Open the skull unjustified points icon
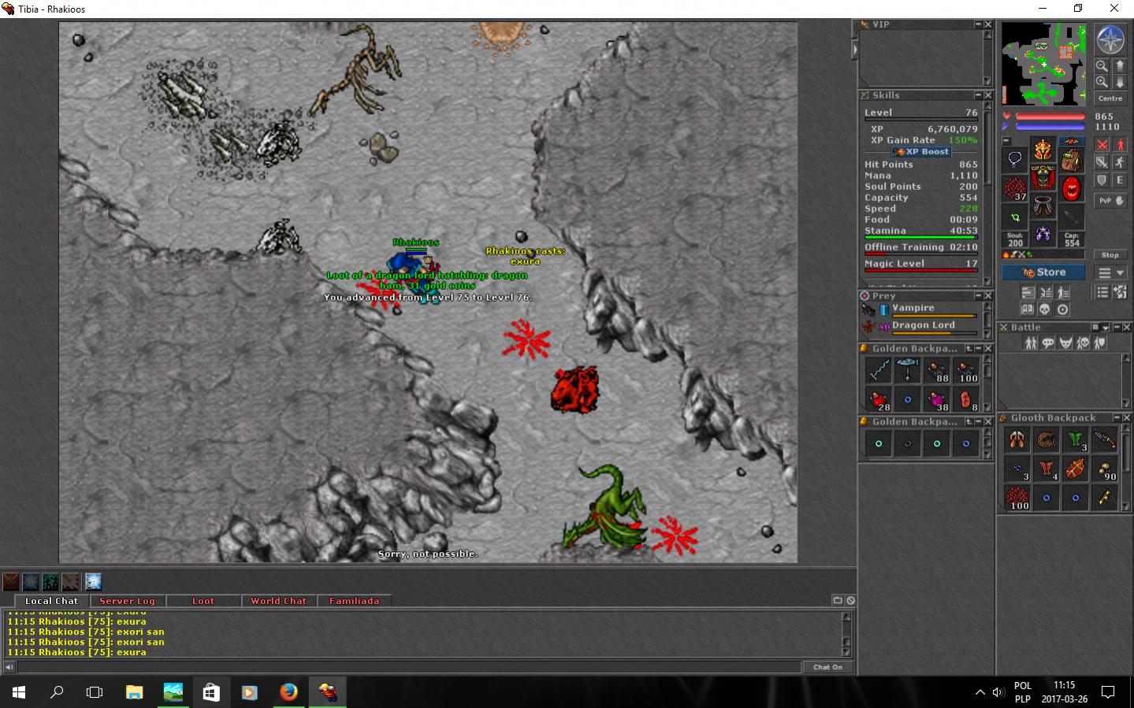The image size is (1134, 708). 1046,310
